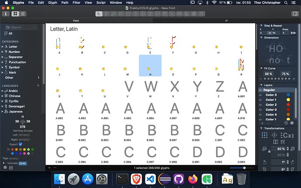Activate the Rotate tool in toolbar
This screenshot has width=301, height=188.
coord(136,14)
